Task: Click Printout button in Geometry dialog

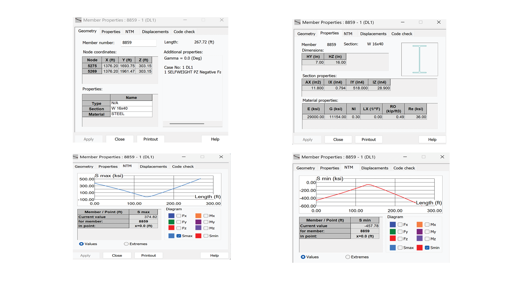Action: click(x=150, y=139)
